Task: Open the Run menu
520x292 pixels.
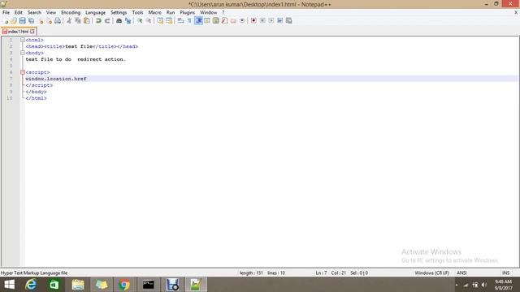Action: pos(171,13)
